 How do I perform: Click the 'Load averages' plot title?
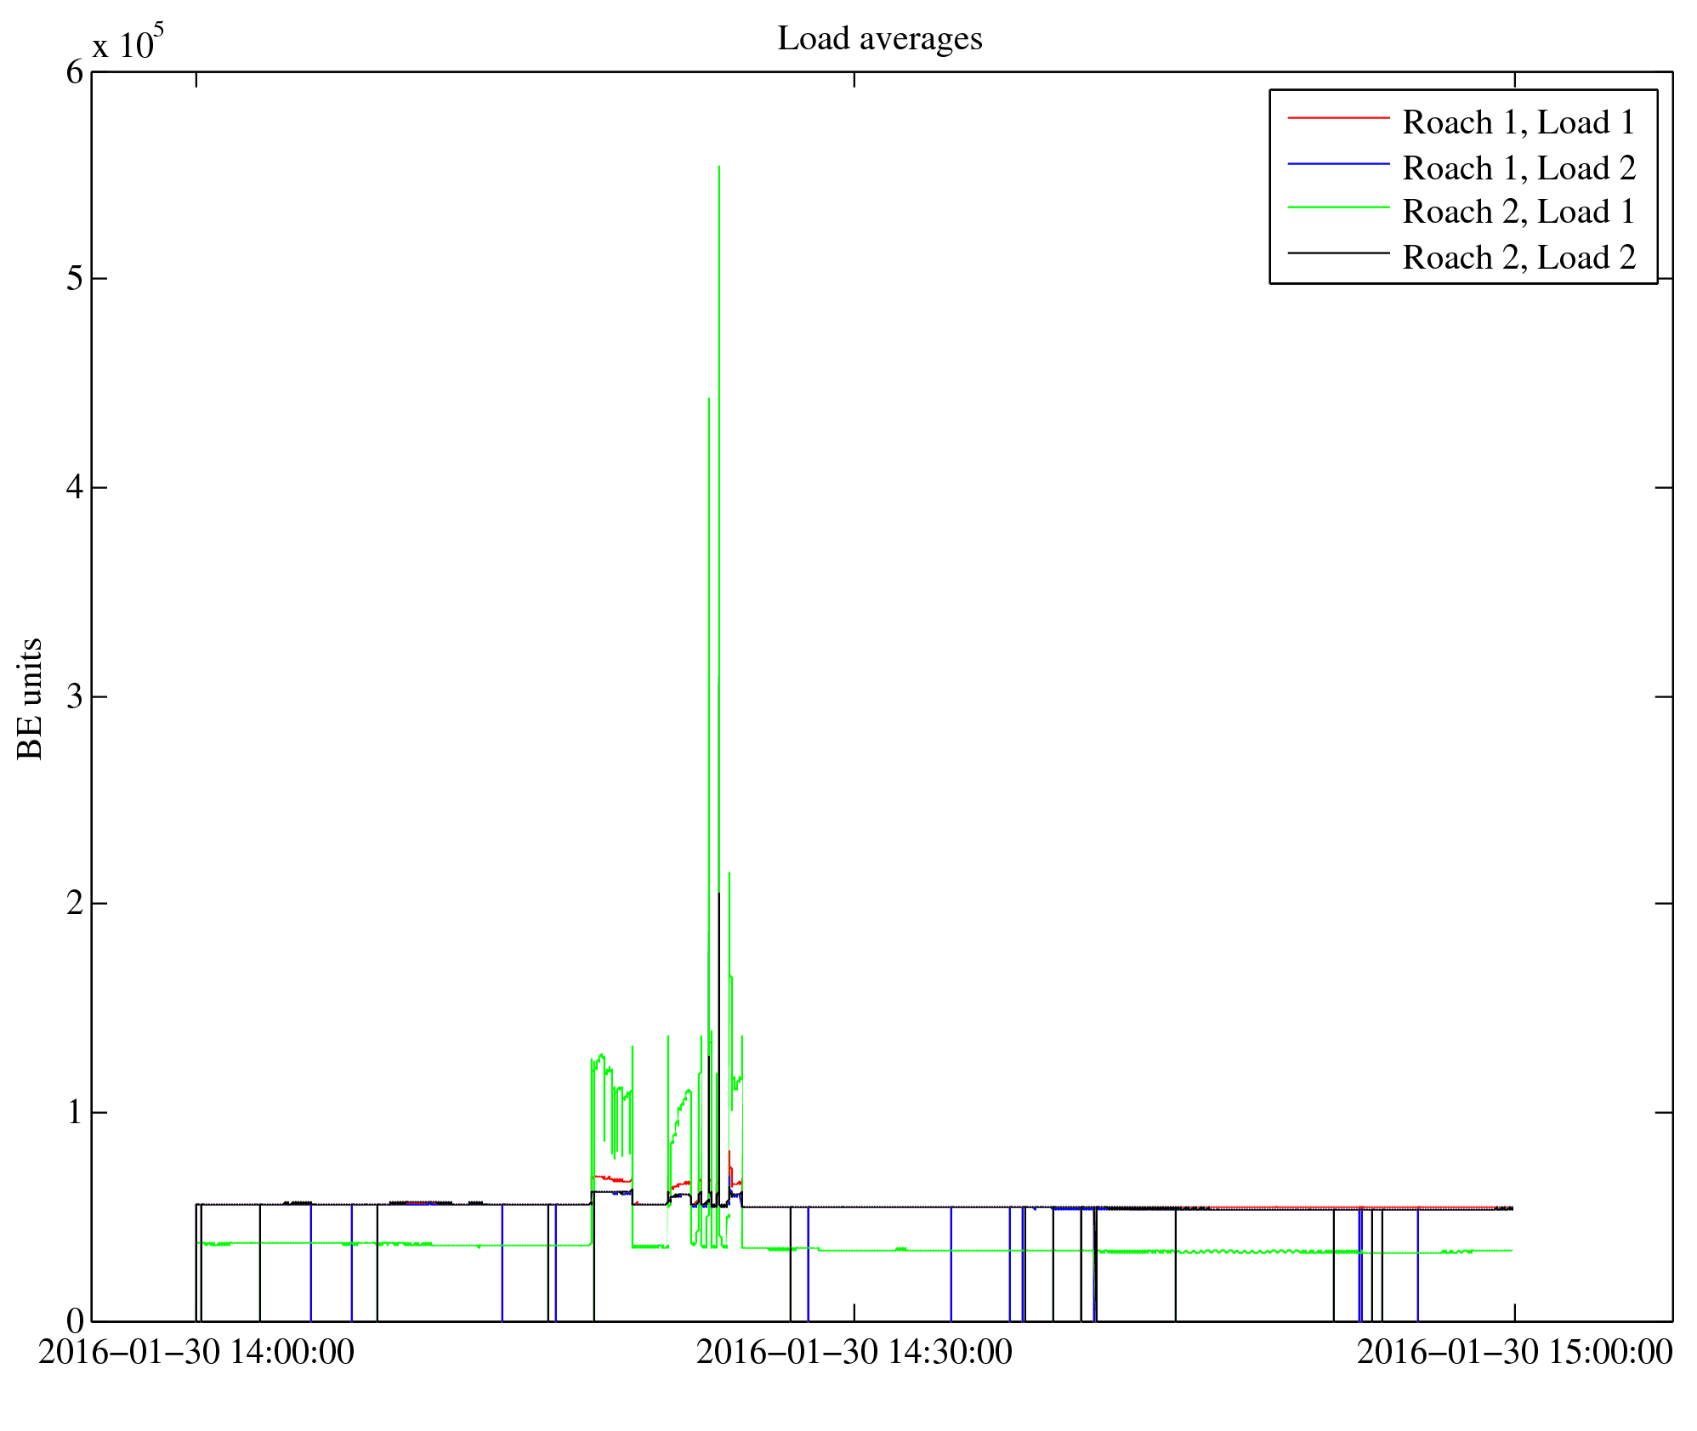point(879,38)
